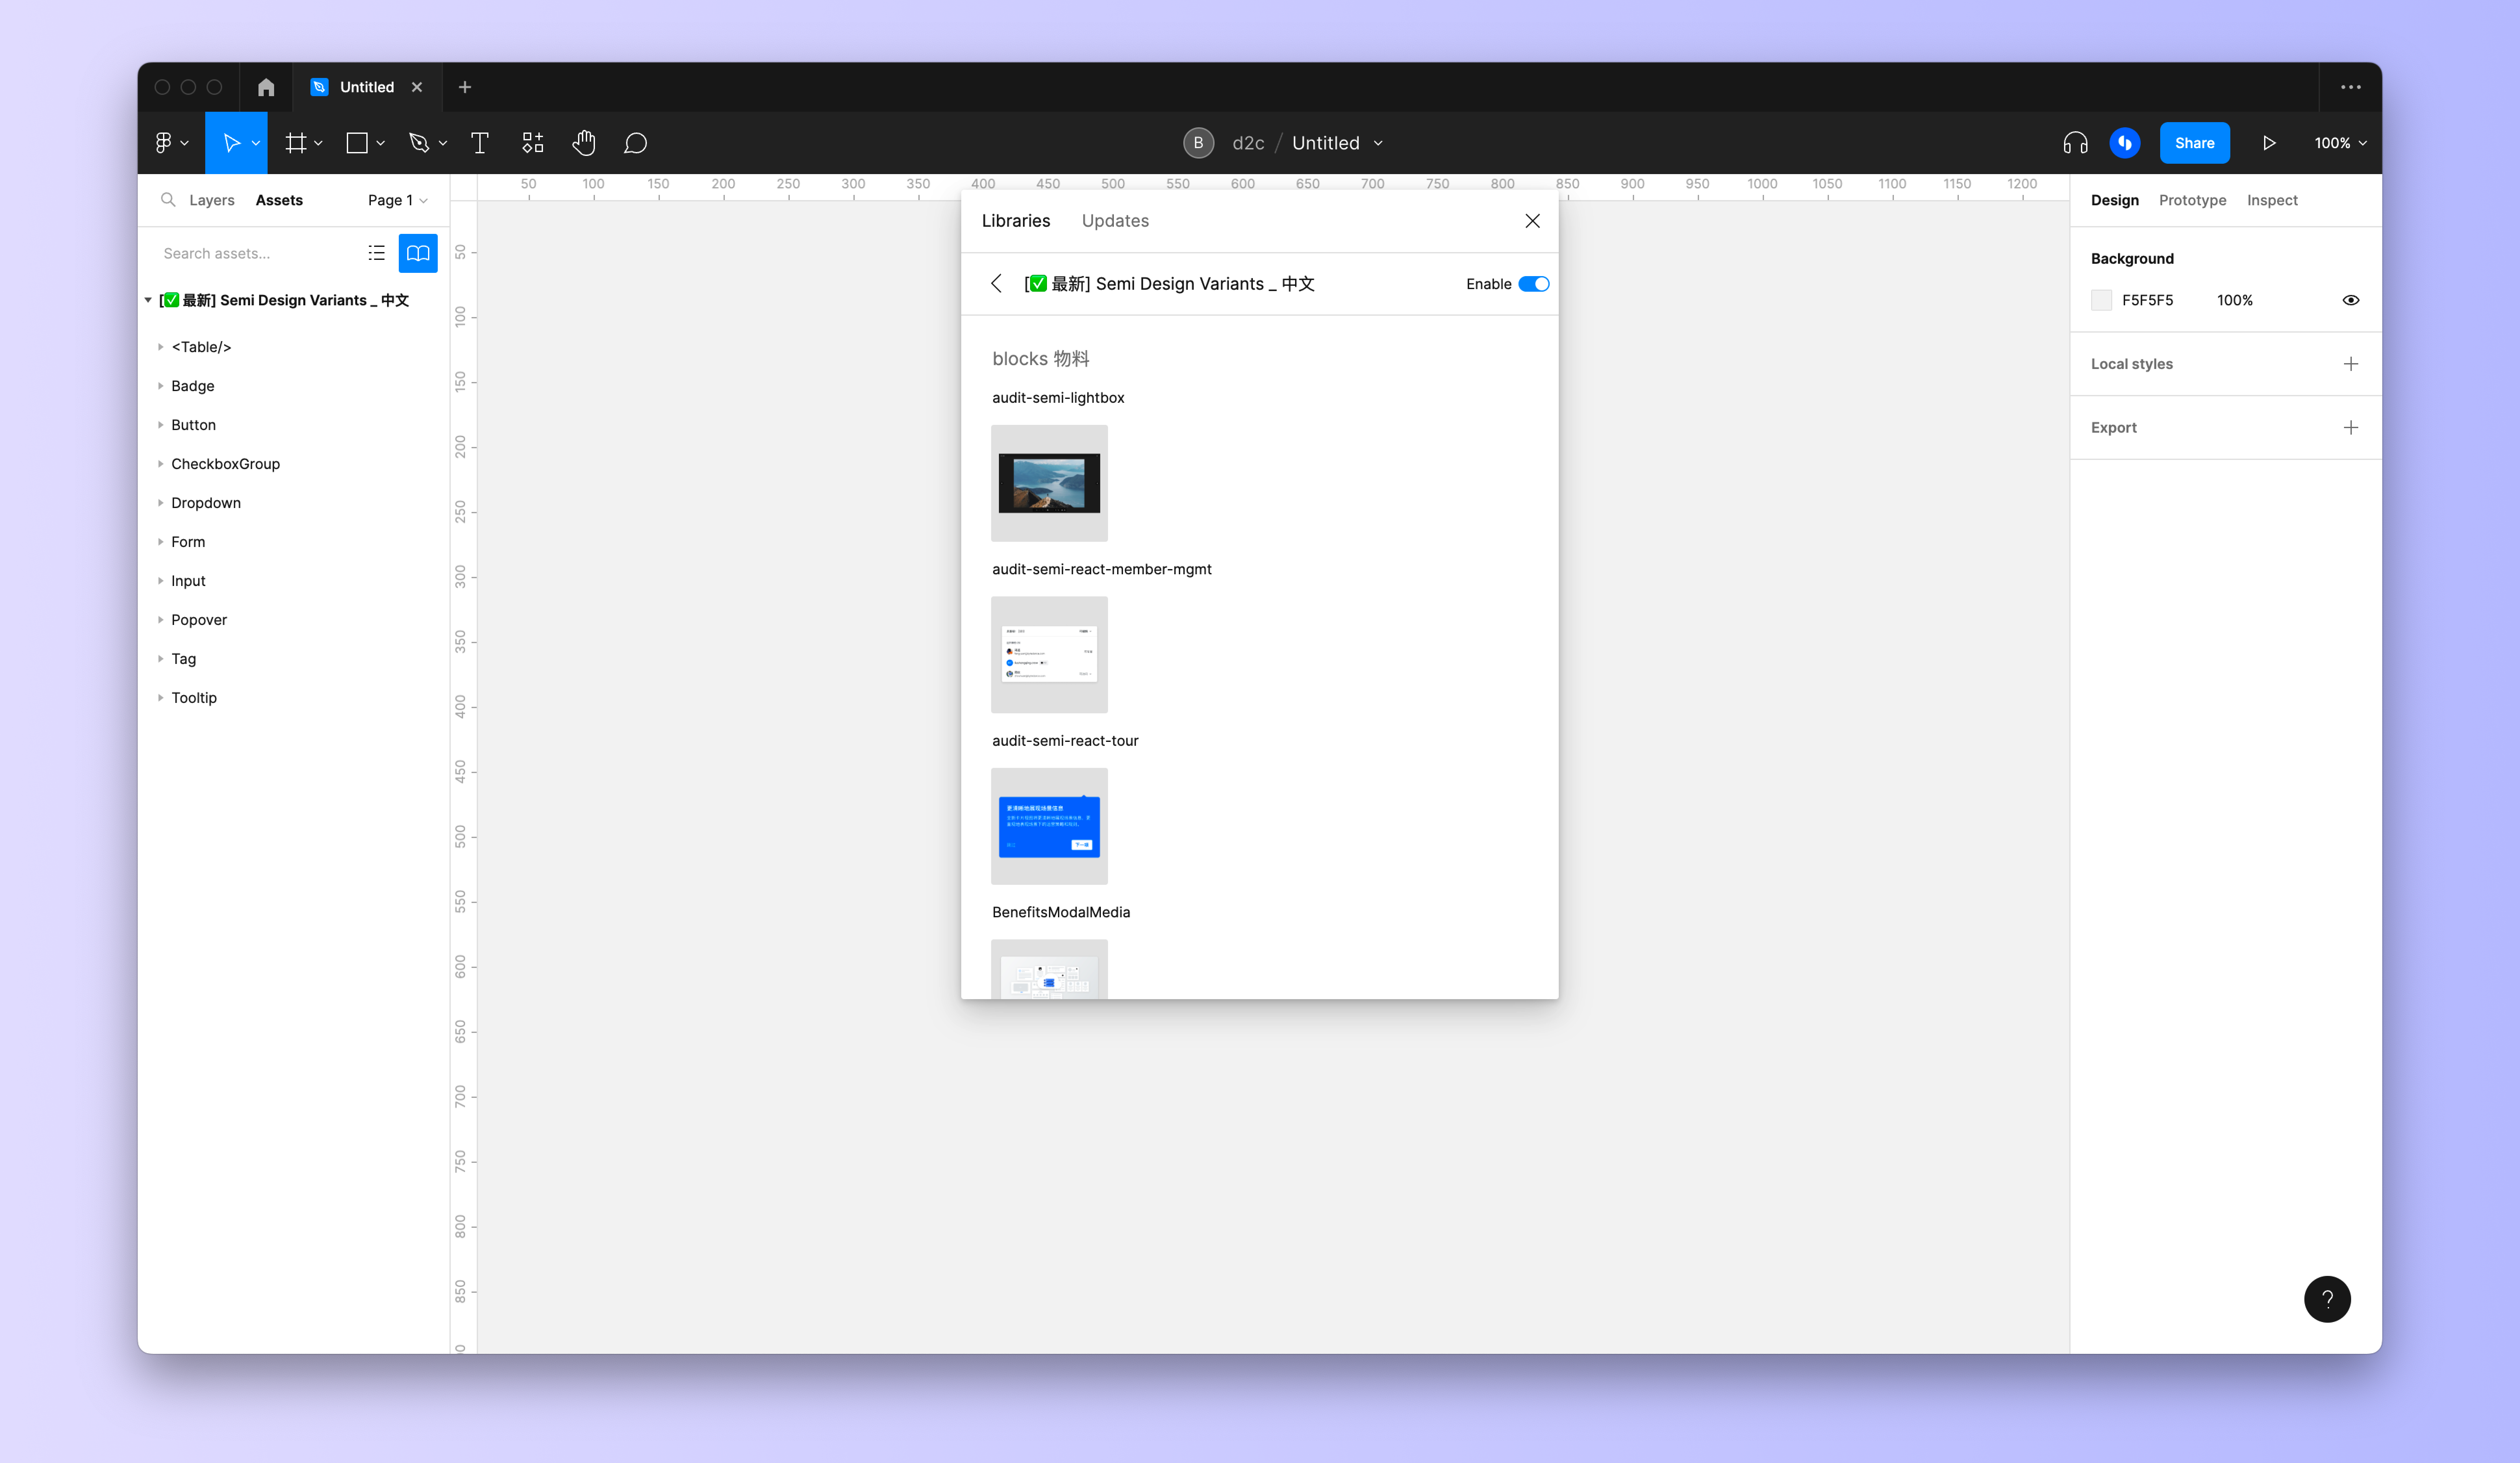Click the d2c project breadcrumb
The height and width of the screenshot is (1463, 2520).
(1248, 143)
